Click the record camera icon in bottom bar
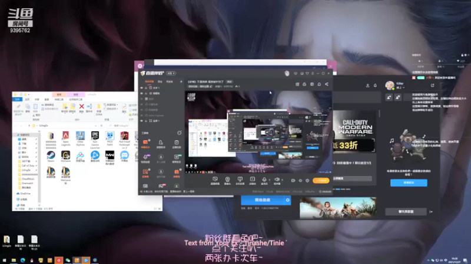This screenshot has height=264, width=471. [x=293, y=181]
